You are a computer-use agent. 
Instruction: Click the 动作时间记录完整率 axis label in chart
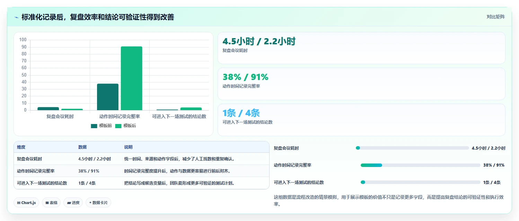(x=120, y=116)
